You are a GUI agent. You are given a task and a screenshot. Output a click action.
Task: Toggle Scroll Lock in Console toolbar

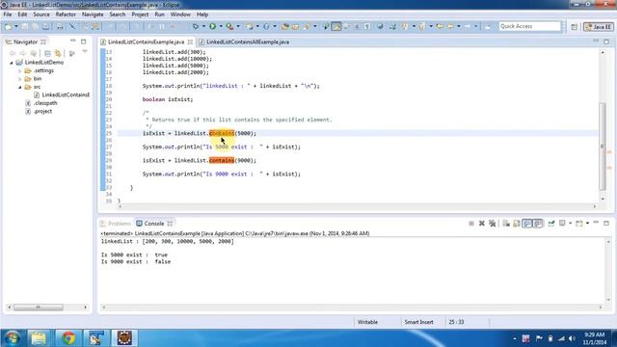pos(517,224)
